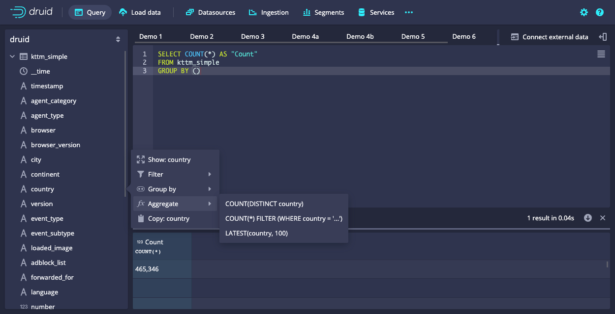Click the Count column header

point(154,242)
